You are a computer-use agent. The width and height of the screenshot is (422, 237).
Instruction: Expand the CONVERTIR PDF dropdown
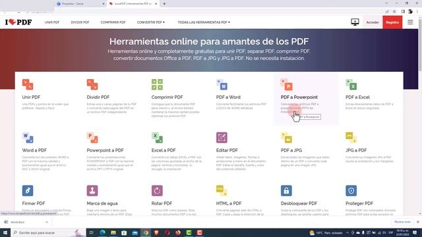pyautogui.click(x=151, y=22)
